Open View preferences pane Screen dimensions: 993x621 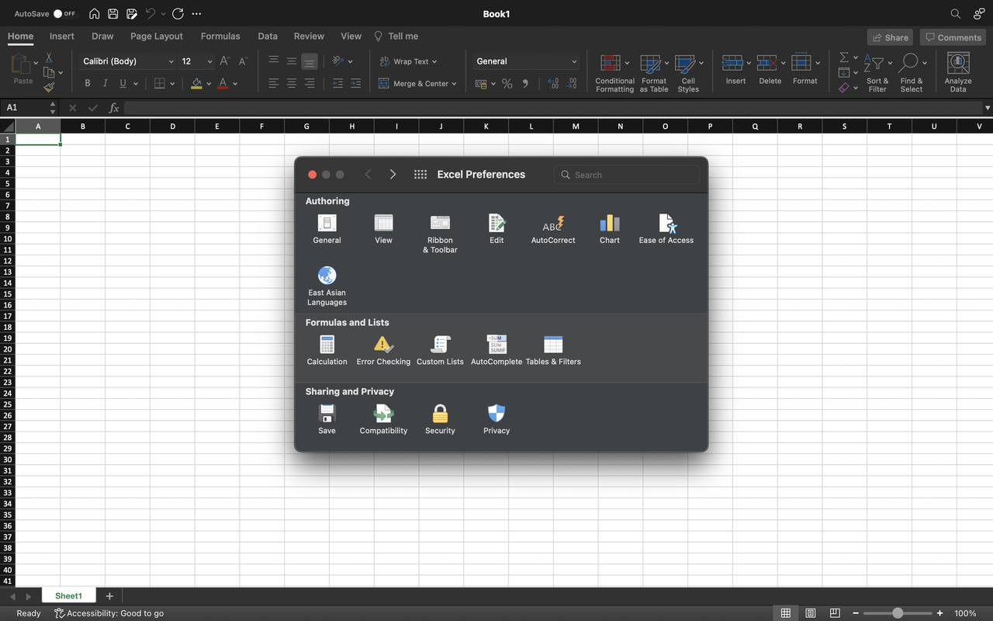tap(383, 229)
